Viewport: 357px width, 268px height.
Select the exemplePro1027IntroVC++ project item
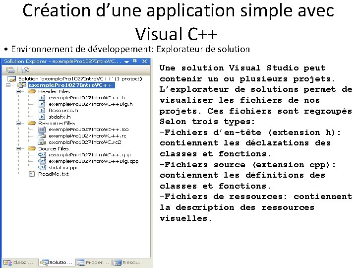(71, 85)
